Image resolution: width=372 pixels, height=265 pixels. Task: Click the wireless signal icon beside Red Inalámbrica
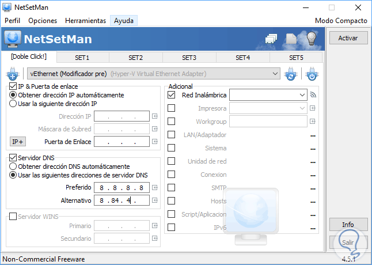pyautogui.click(x=313, y=95)
